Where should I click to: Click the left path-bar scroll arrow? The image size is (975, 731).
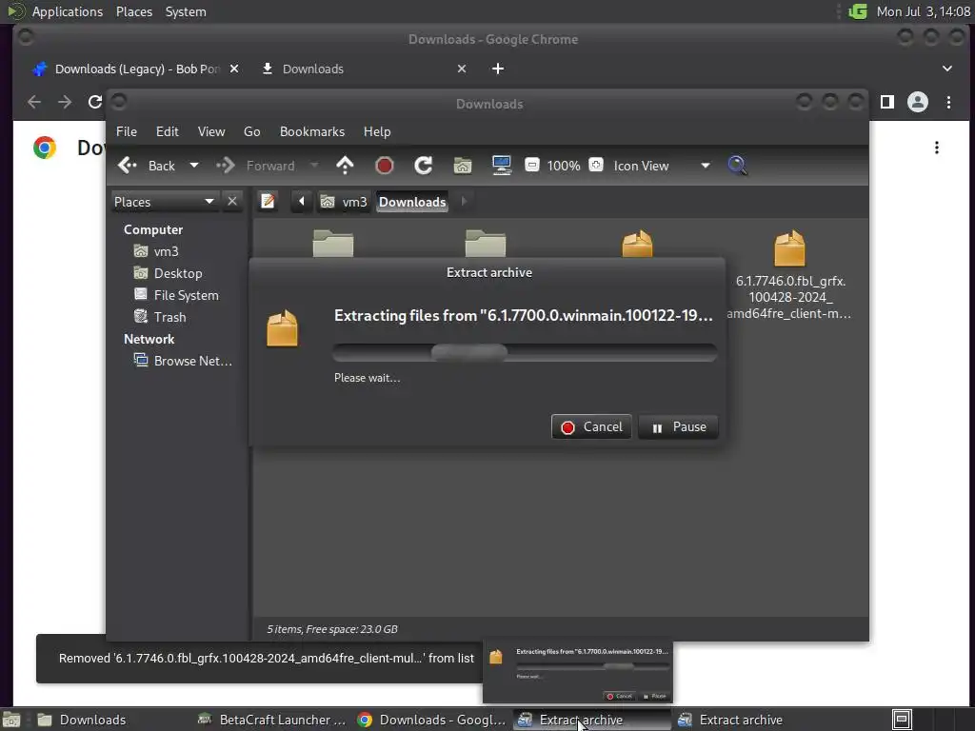[x=302, y=202]
